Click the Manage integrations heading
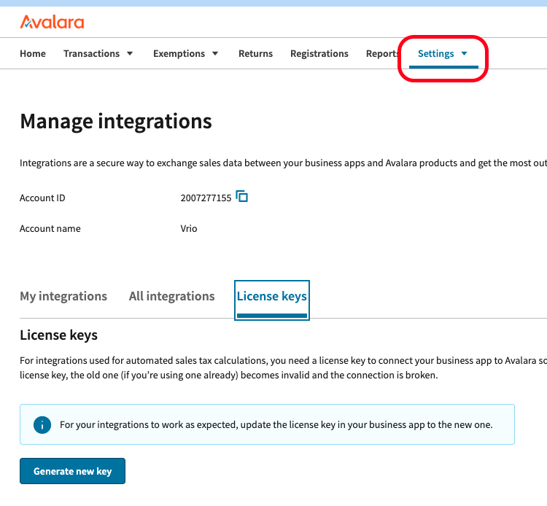 coord(116,121)
